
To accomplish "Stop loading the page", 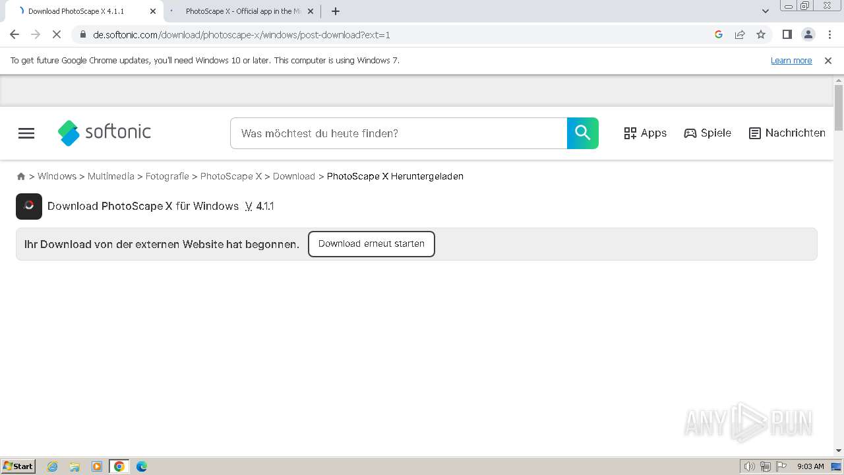I will [57, 35].
